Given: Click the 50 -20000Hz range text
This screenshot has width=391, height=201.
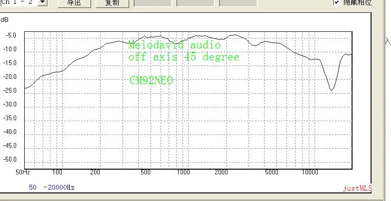Looking at the screenshot, I should pos(52,187).
